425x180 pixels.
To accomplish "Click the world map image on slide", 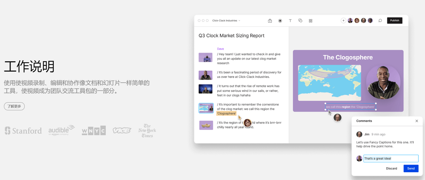I will coord(329,83).
